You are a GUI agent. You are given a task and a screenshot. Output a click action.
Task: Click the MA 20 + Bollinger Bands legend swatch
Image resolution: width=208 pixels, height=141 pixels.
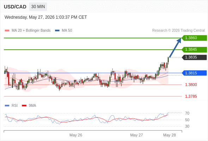pos(7,31)
